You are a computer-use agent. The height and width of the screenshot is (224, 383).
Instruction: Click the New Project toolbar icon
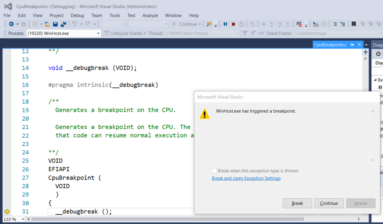coord(35,24)
